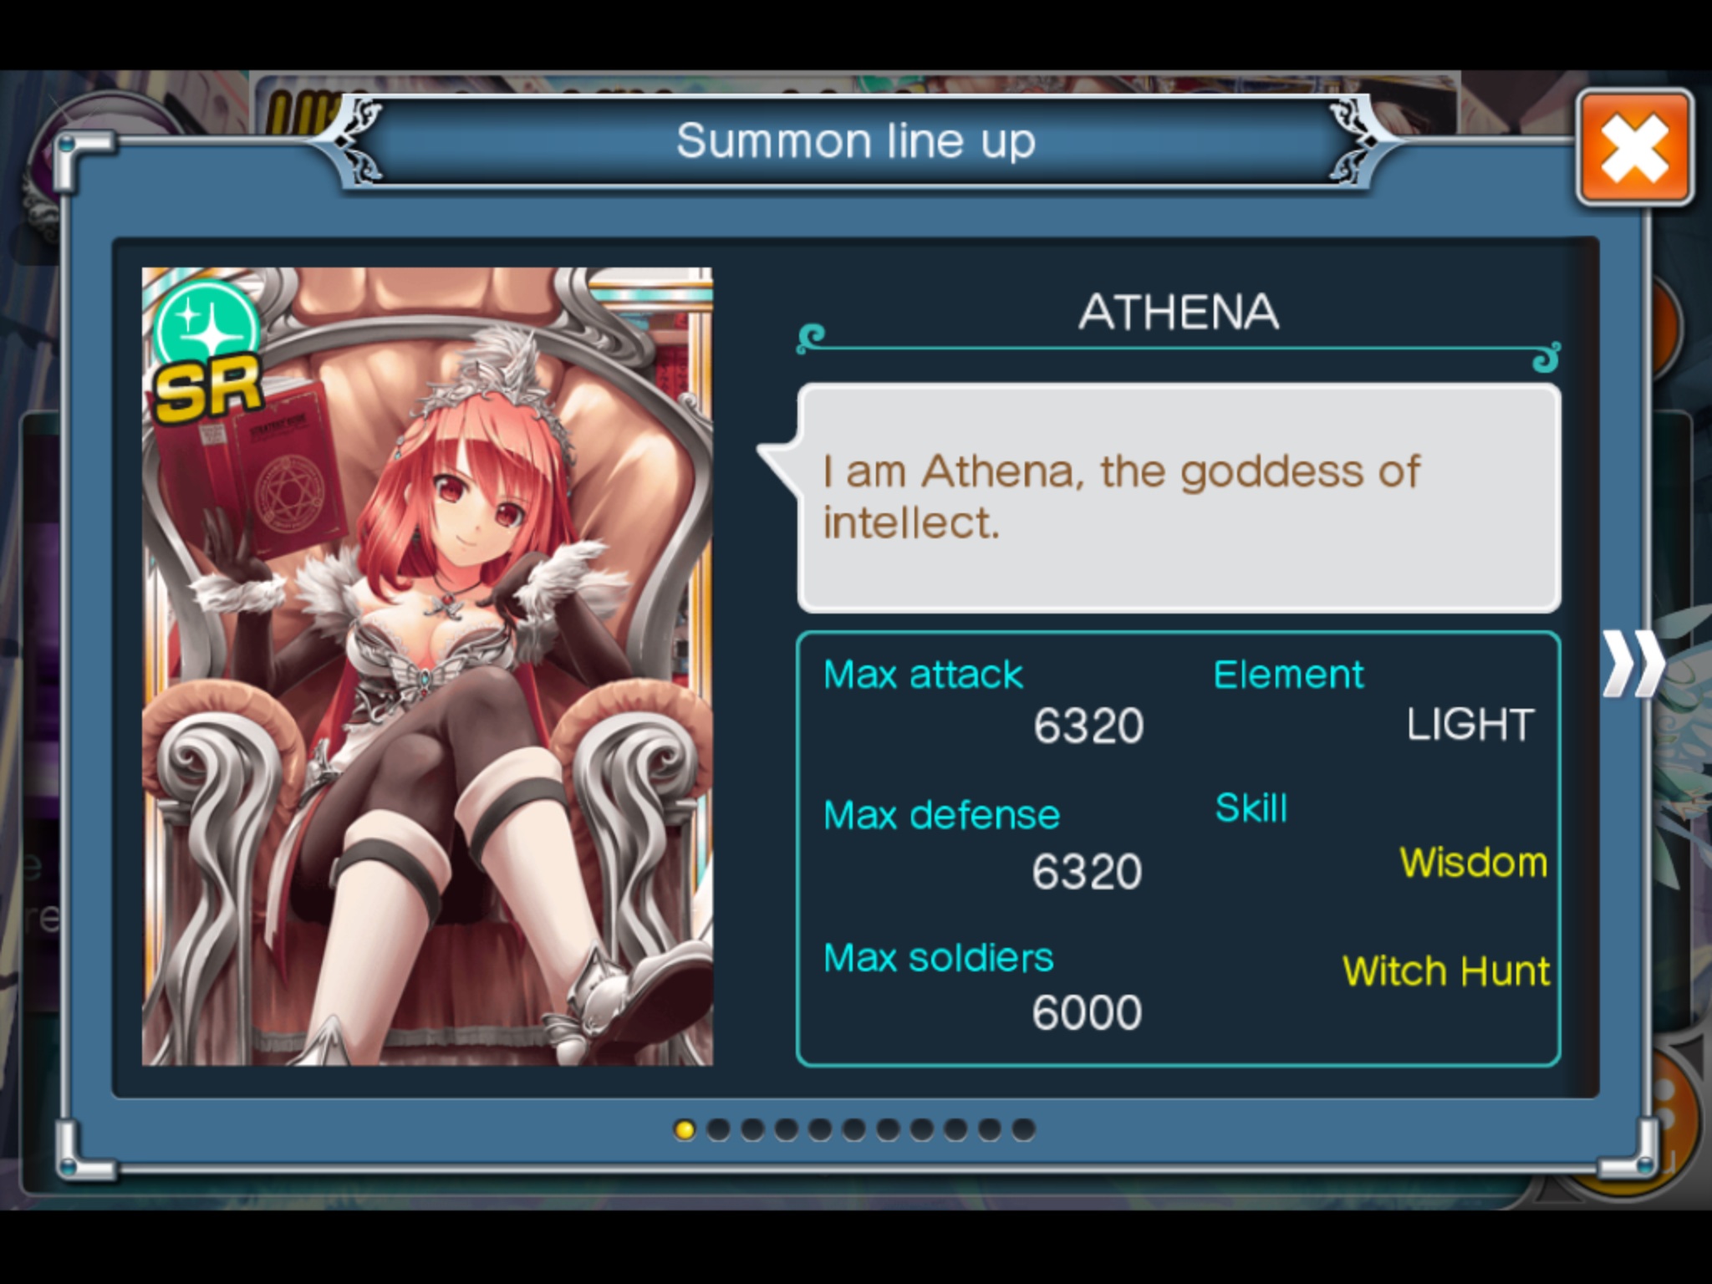The height and width of the screenshot is (1284, 1712).
Task: Tap the Witch Hunt skill name
Action: click(x=1446, y=971)
